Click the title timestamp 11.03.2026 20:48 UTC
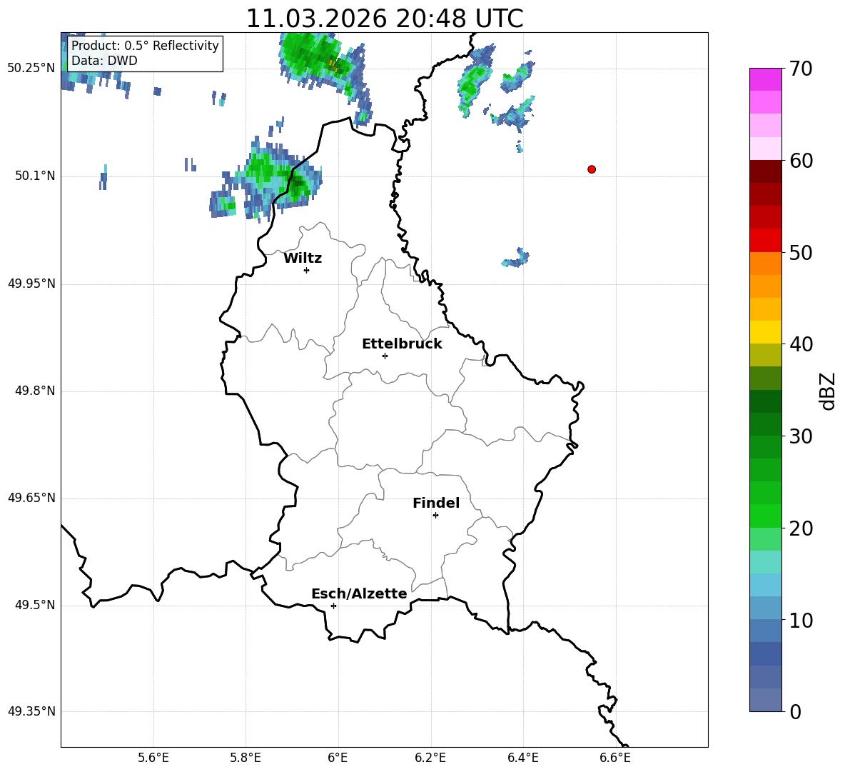This screenshot has height=772, width=845. pos(385,19)
